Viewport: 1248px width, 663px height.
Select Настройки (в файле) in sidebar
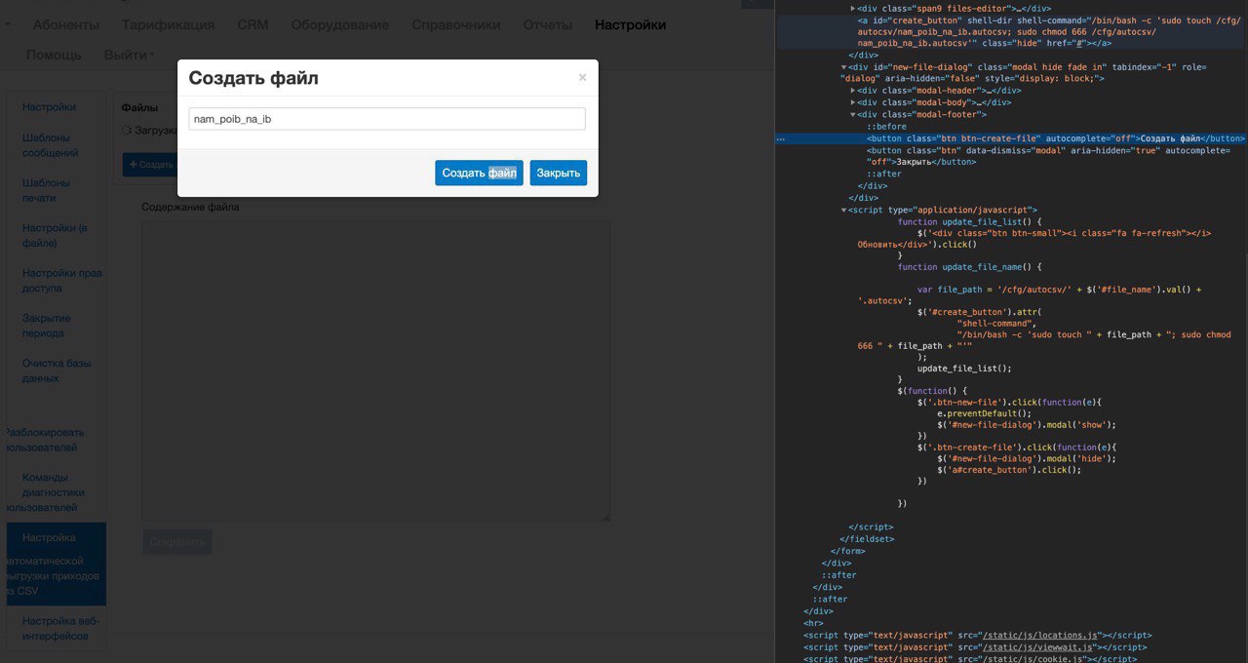(55, 235)
